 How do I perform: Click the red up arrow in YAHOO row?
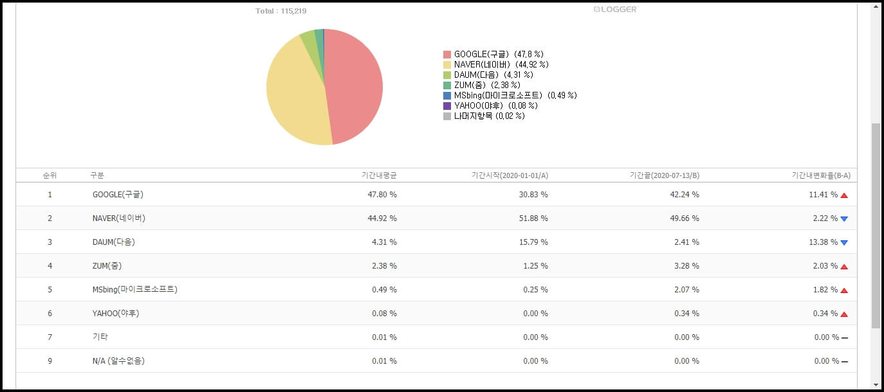click(844, 314)
